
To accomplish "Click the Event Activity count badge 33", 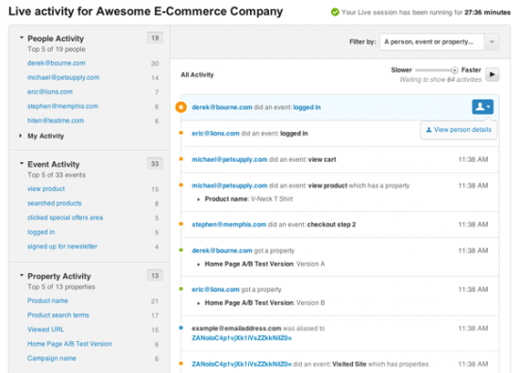I will [x=155, y=164].
